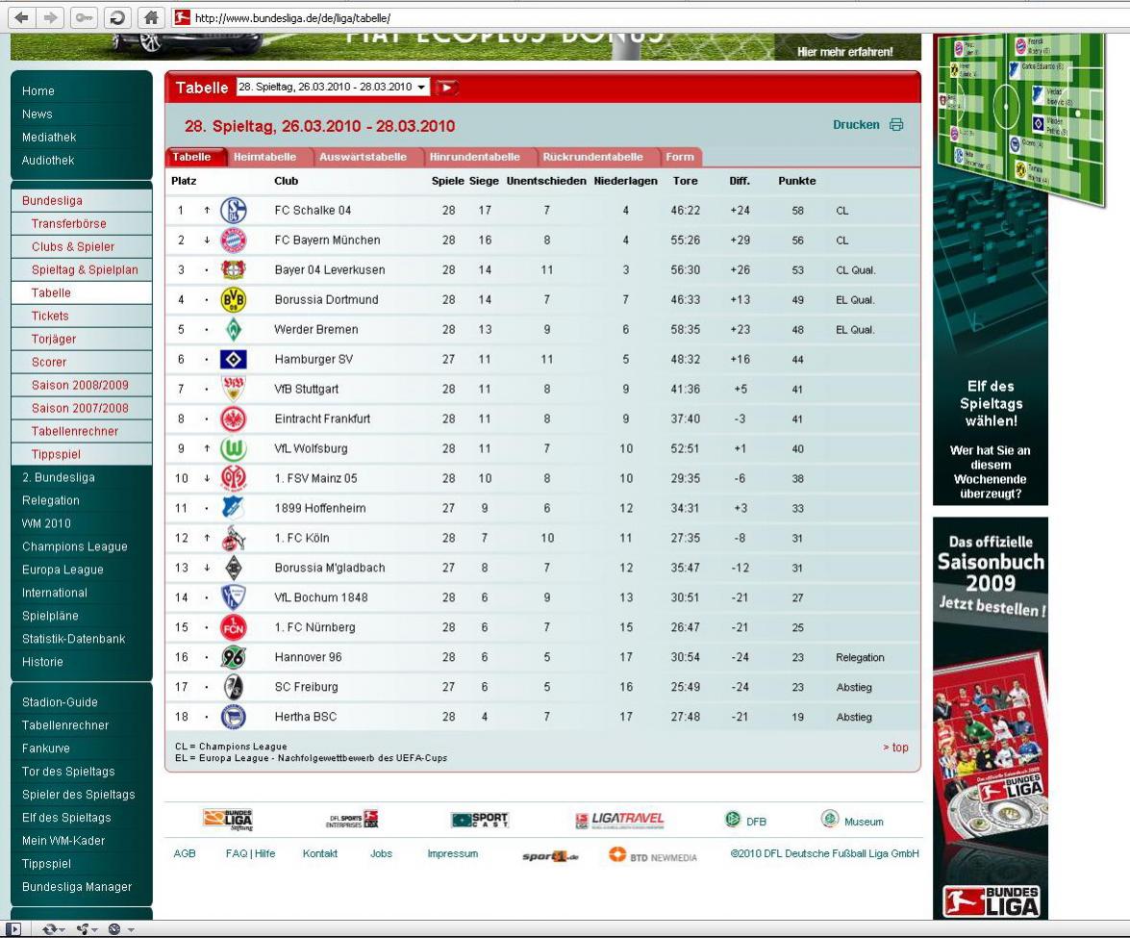
Task: Switch to the Rückrundentabelle tab
Action: click(592, 157)
